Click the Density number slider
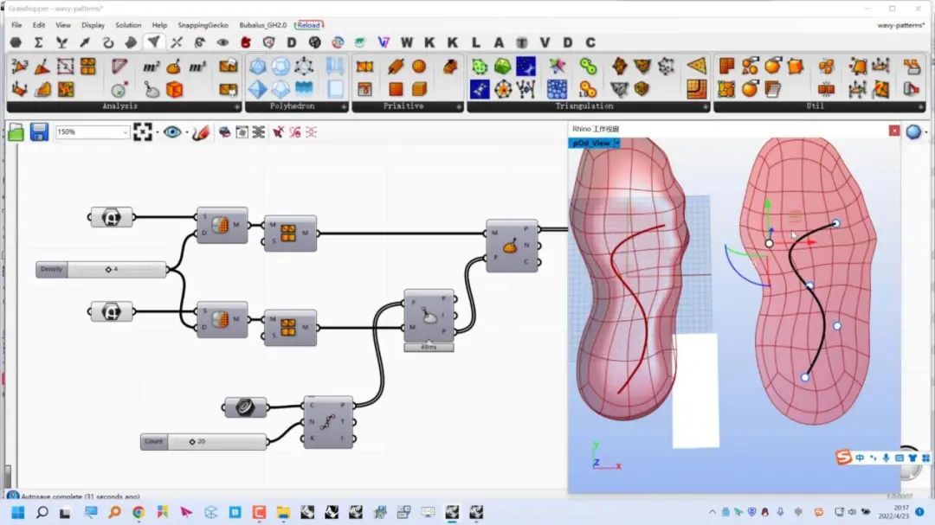The image size is (935, 525). pyautogui.click(x=101, y=269)
